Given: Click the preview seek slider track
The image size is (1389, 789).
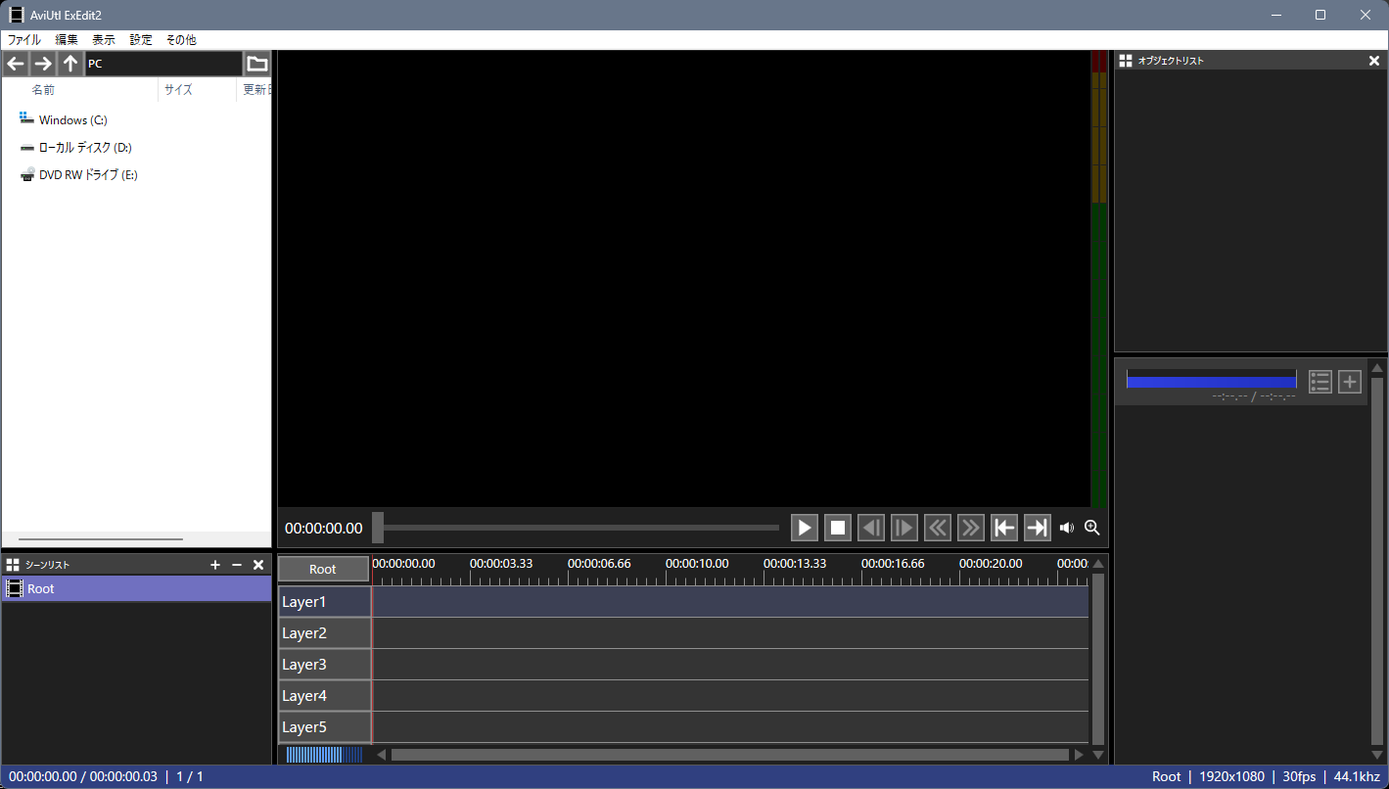Looking at the screenshot, I should (x=587, y=528).
